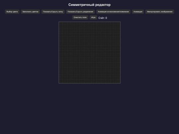Toggle grid with Показать/Скрыть сетку
179x134 pixels.
point(53,12)
